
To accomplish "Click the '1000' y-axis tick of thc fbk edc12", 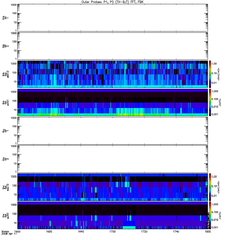I will tap(13, 177).
